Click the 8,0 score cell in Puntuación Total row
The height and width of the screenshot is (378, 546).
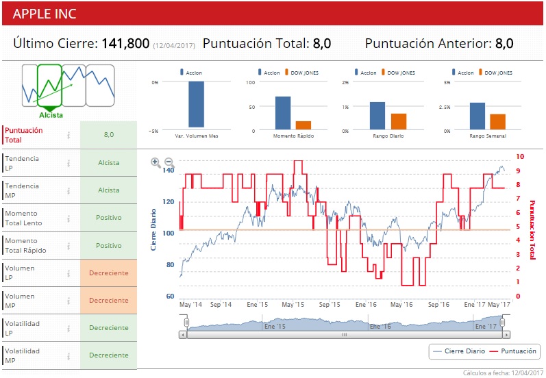(x=109, y=135)
